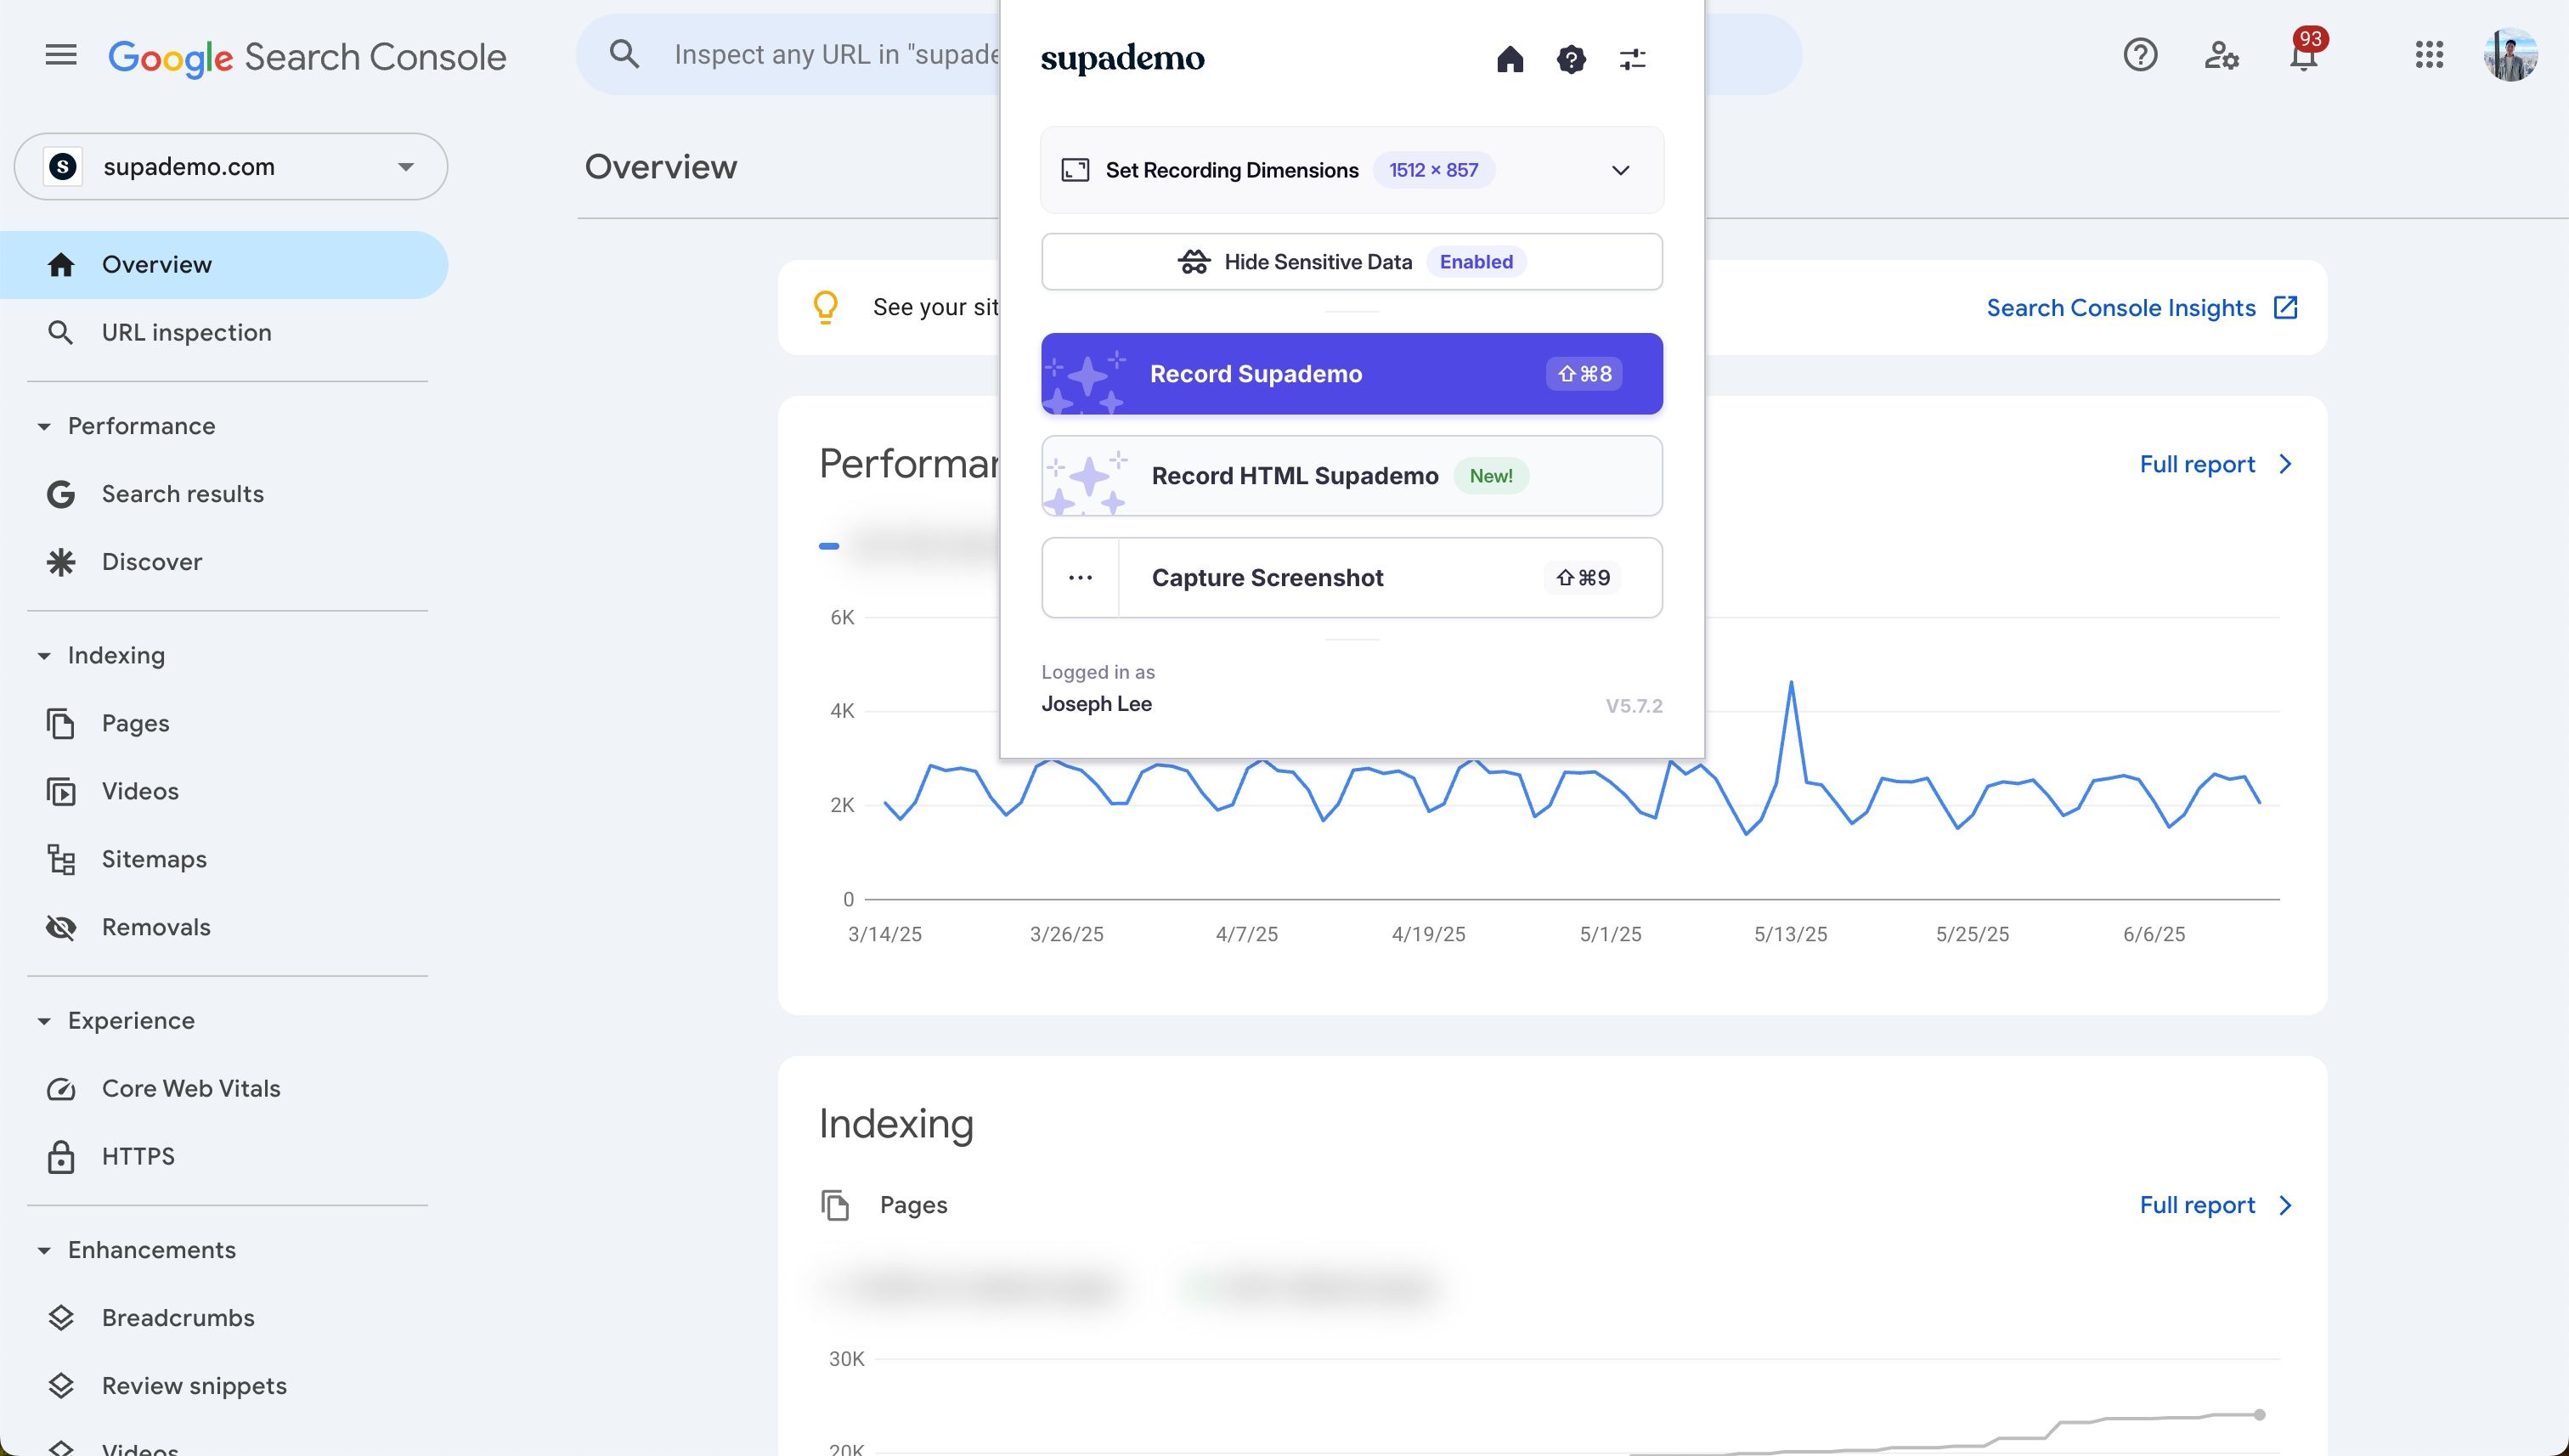The width and height of the screenshot is (2569, 1456).
Task: Click the V5.7.2 version label
Action: tap(1634, 706)
